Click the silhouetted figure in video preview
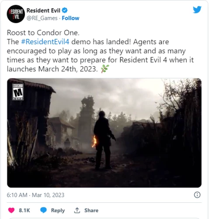This screenshot has height=219, width=209. tap(104, 140)
